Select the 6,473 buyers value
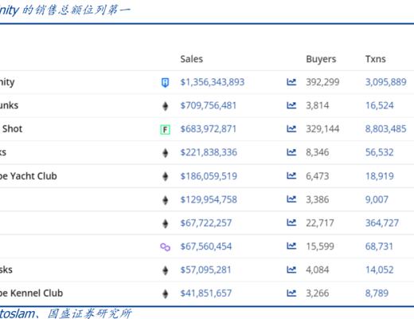 pyautogui.click(x=318, y=176)
